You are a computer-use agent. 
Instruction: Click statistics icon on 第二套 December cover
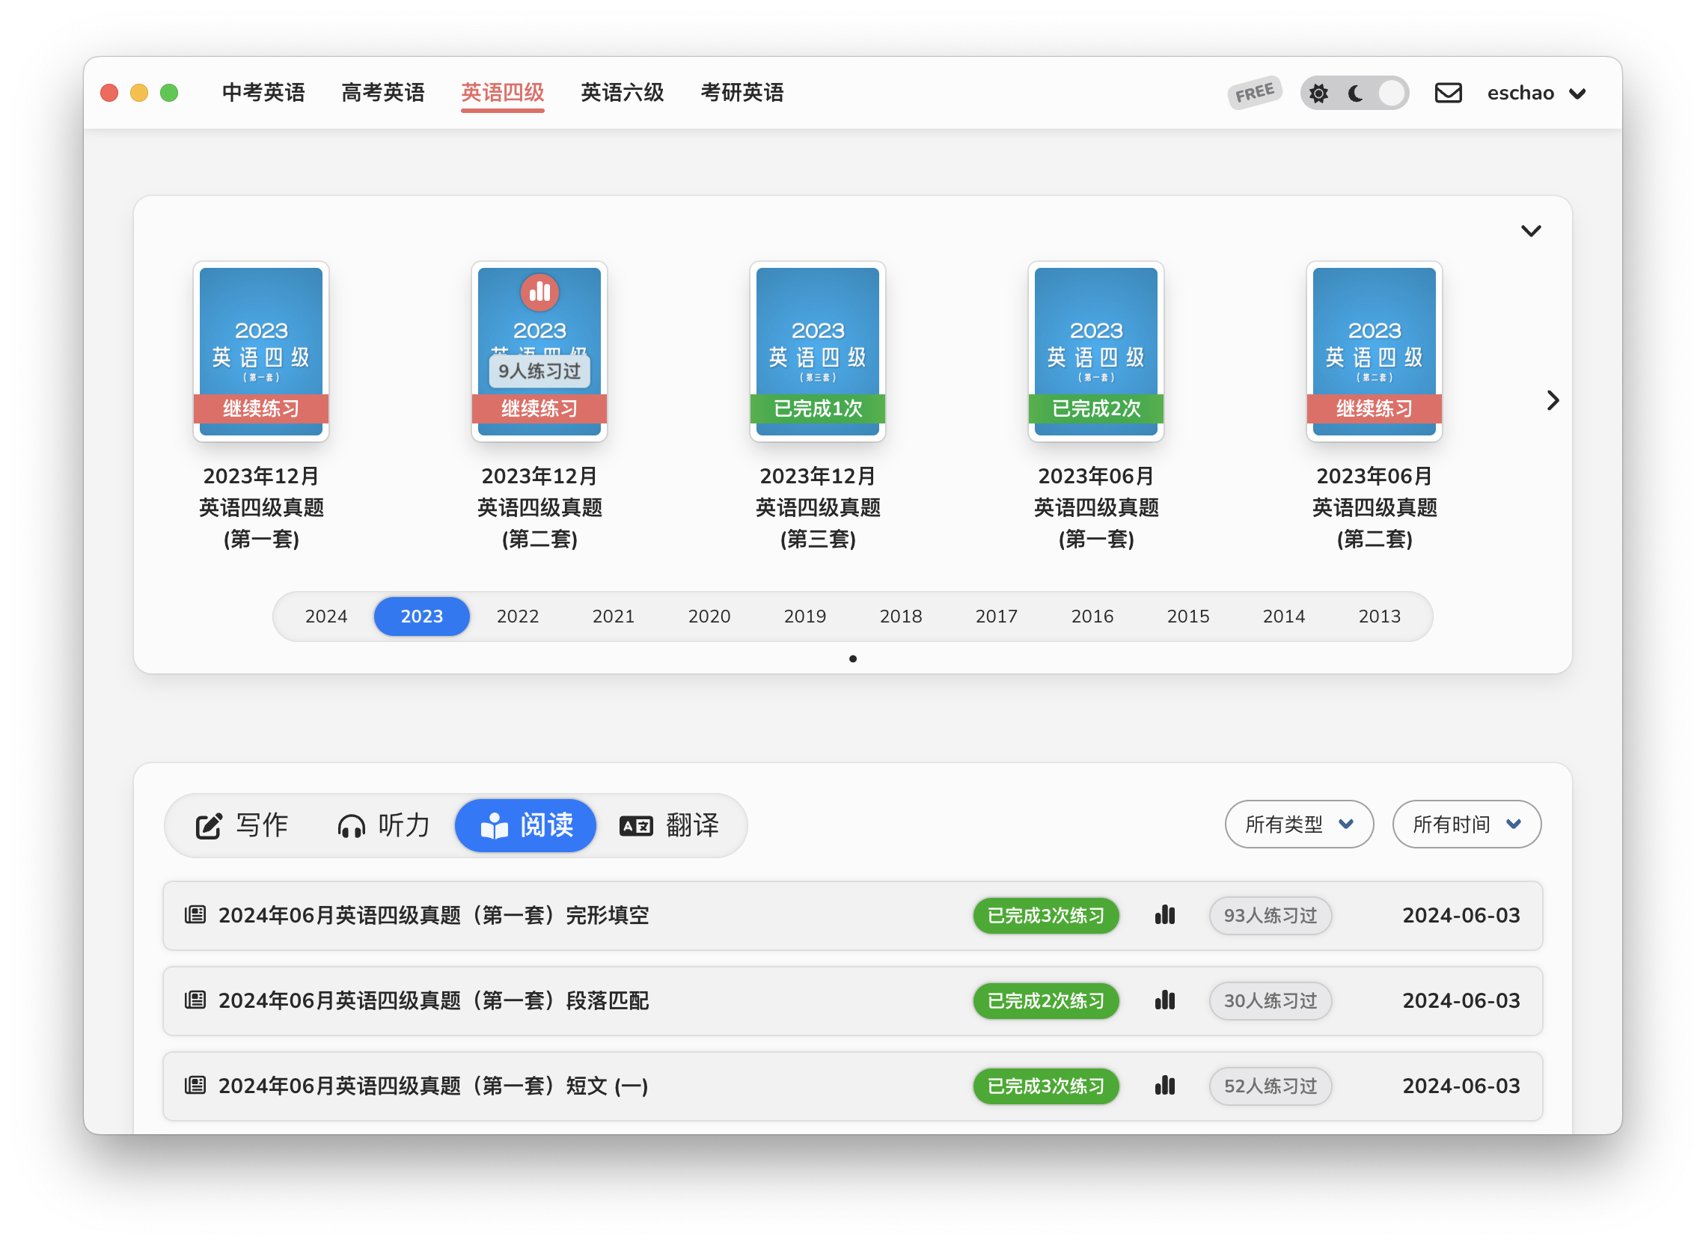coord(539,292)
